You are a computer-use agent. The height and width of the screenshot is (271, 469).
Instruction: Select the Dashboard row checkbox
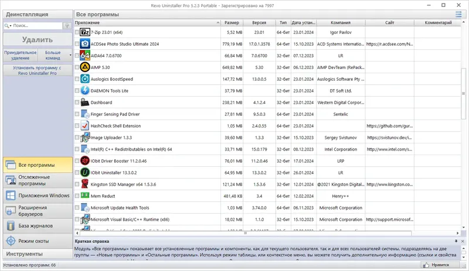coord(77,102)
